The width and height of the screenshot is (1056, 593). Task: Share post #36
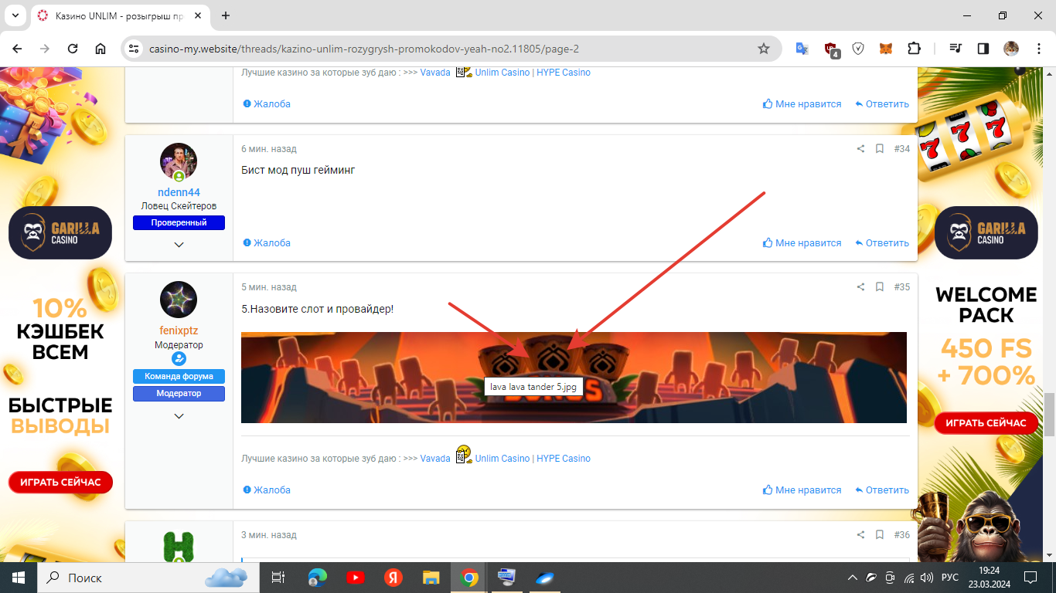860,535
